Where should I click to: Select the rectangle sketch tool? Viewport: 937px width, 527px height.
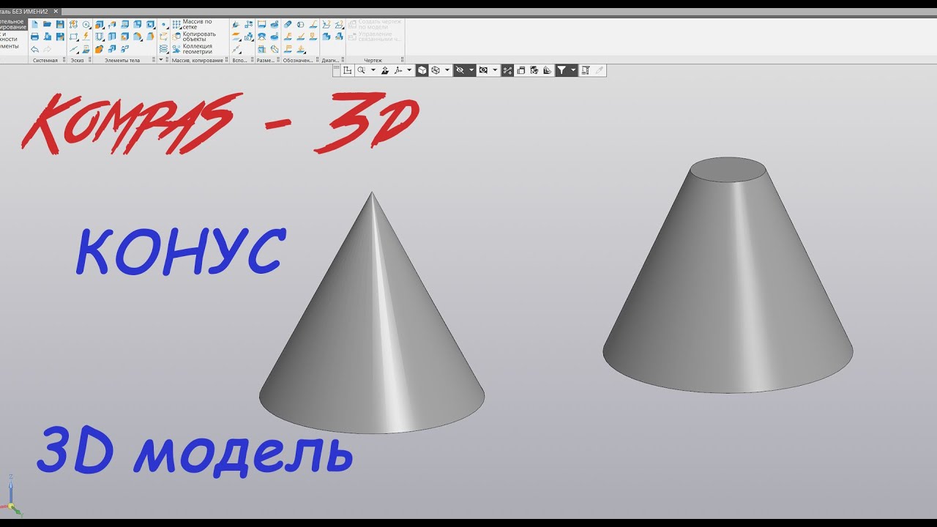click(x=73, y=37)
